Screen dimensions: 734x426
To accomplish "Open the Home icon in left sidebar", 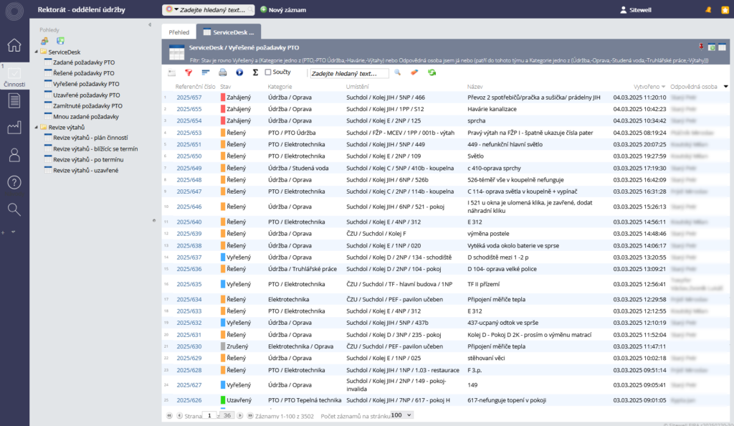I will click(x=14, y=45).
